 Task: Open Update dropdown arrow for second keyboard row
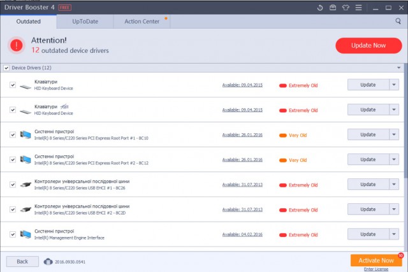click(x=394, y=110)
